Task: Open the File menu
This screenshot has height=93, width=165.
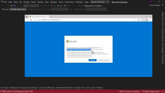Action: tap(5, 2)
